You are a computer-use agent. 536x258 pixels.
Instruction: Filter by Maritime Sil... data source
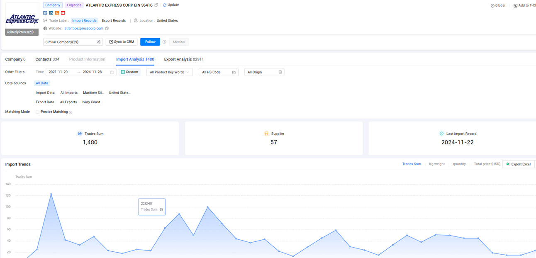click(93, 93)
